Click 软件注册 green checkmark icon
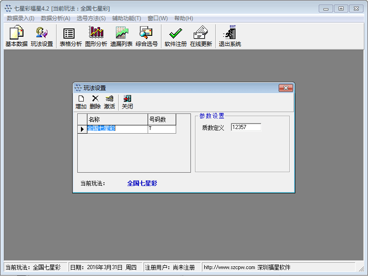 (x=176, y=37)
